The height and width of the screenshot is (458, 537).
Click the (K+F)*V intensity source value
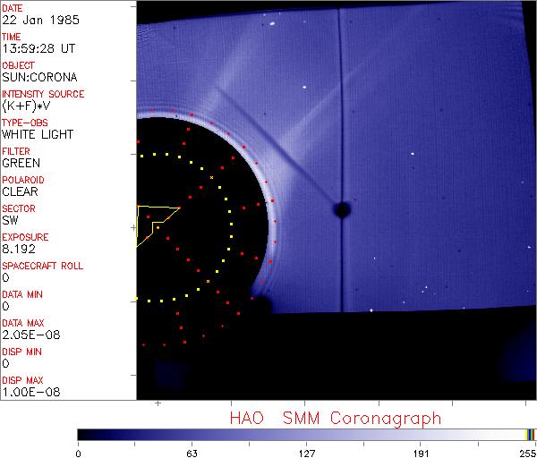tap(27, 106)
